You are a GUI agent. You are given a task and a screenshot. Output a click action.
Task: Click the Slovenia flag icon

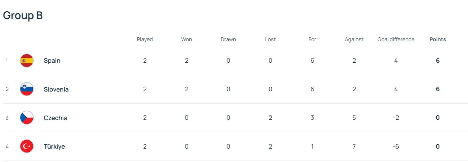point(27,89)
